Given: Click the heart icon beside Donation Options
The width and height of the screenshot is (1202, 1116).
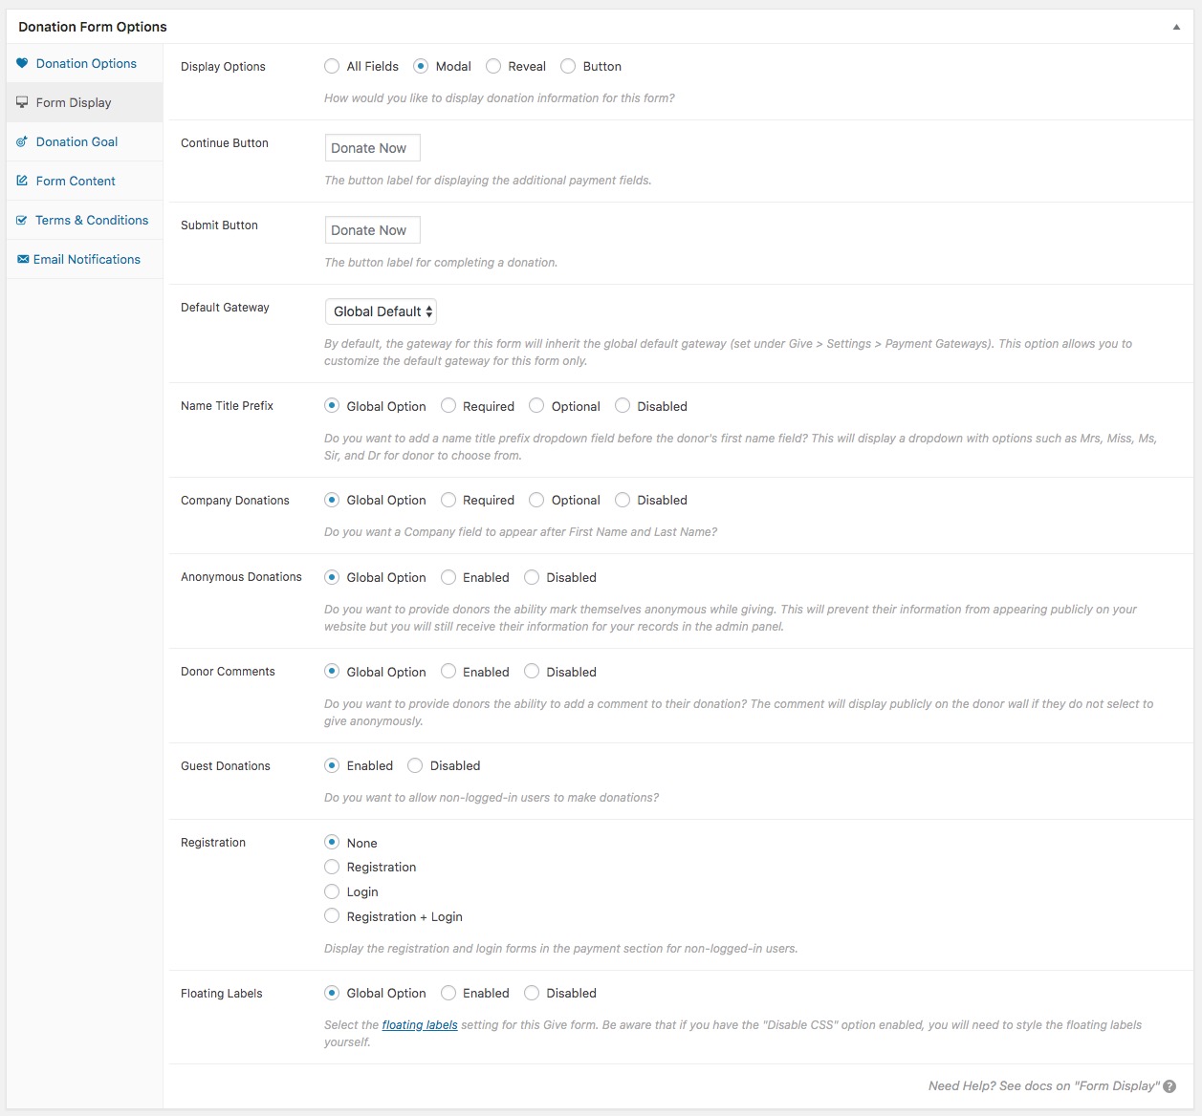Looking at the screenshot, I should pos(22,63).
